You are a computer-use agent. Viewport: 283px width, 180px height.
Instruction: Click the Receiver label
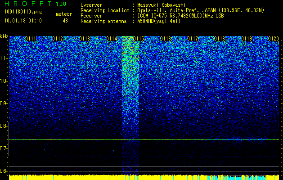pos(91,16)
